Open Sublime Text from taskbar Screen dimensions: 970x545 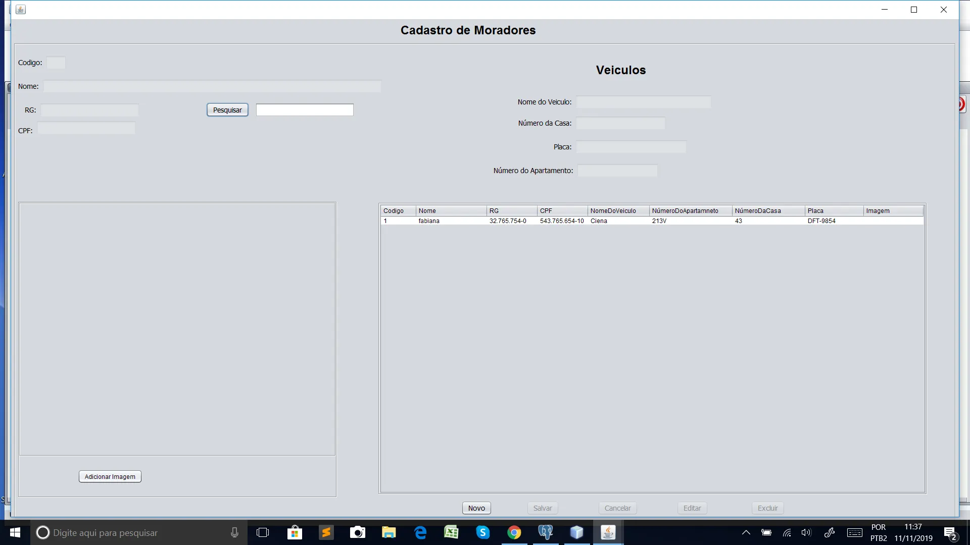pyautogui.click(x=326, y=532)
